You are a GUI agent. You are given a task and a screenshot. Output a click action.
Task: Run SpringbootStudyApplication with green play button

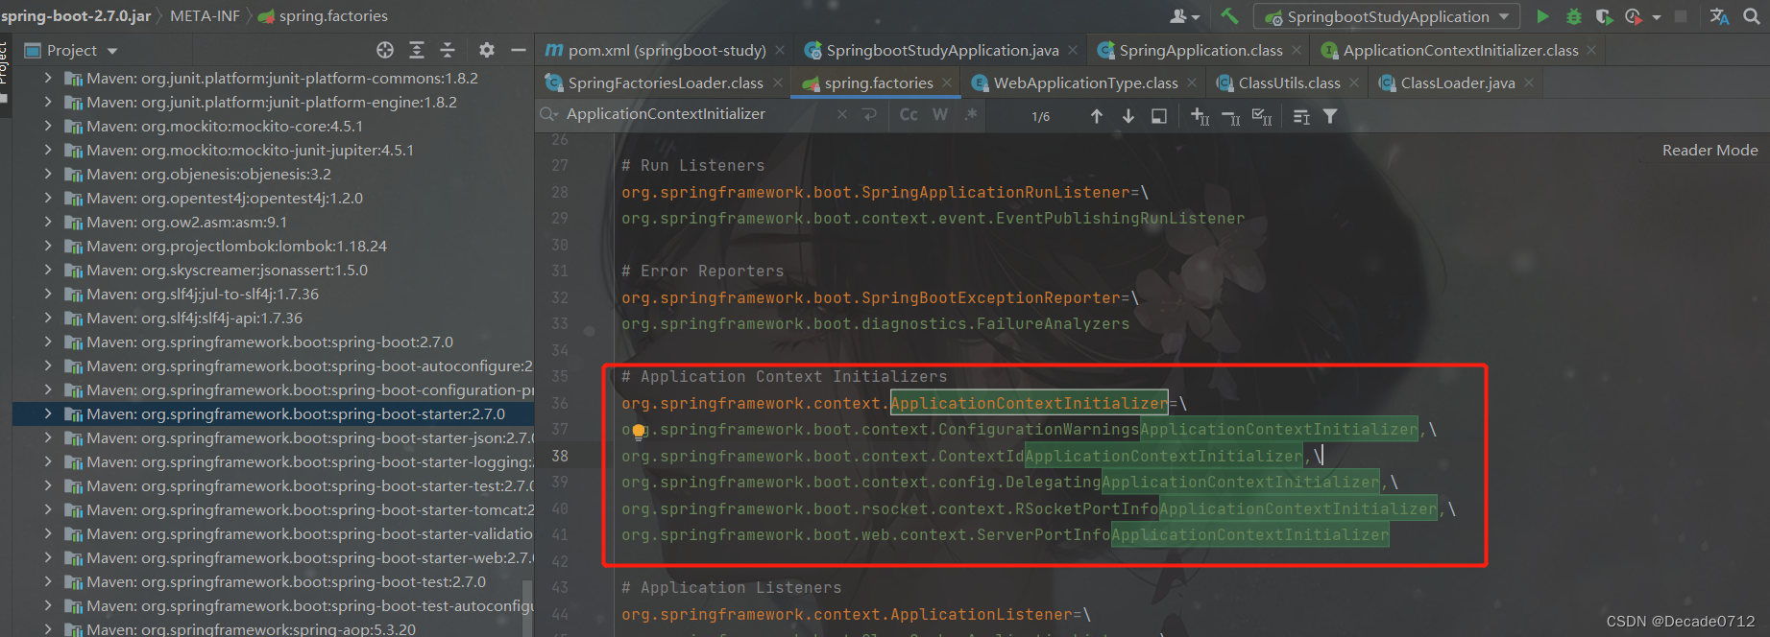1542,16
